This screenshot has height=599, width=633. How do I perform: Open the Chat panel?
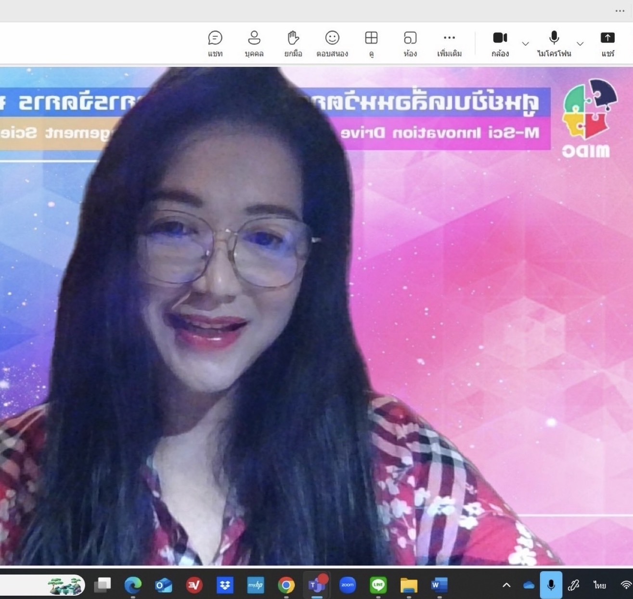coord(215,43)
